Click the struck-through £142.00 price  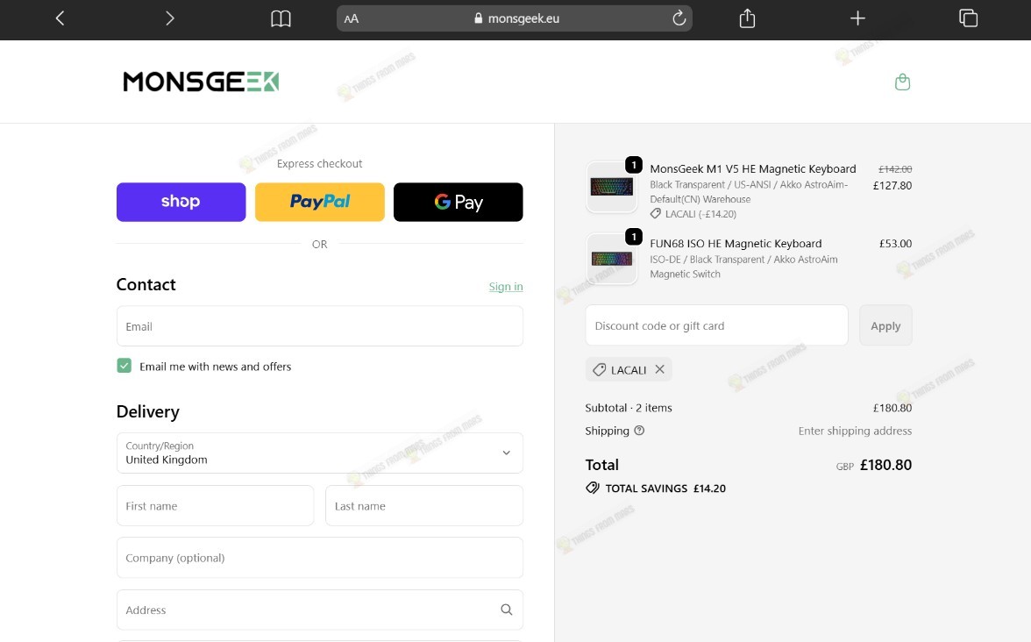click(895, 169)
